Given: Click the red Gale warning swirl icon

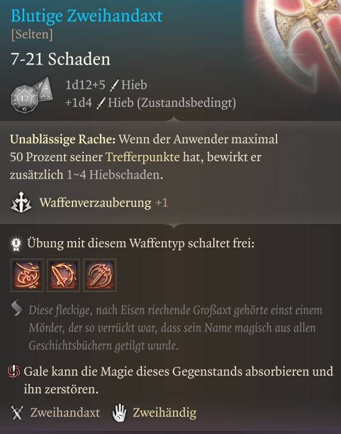Looking at the screenshot, I should (14, 371).
